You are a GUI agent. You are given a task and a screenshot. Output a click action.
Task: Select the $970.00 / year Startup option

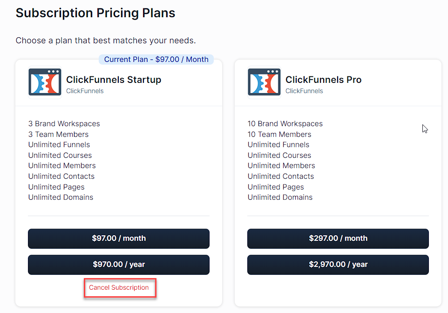[x=118, y=265]
